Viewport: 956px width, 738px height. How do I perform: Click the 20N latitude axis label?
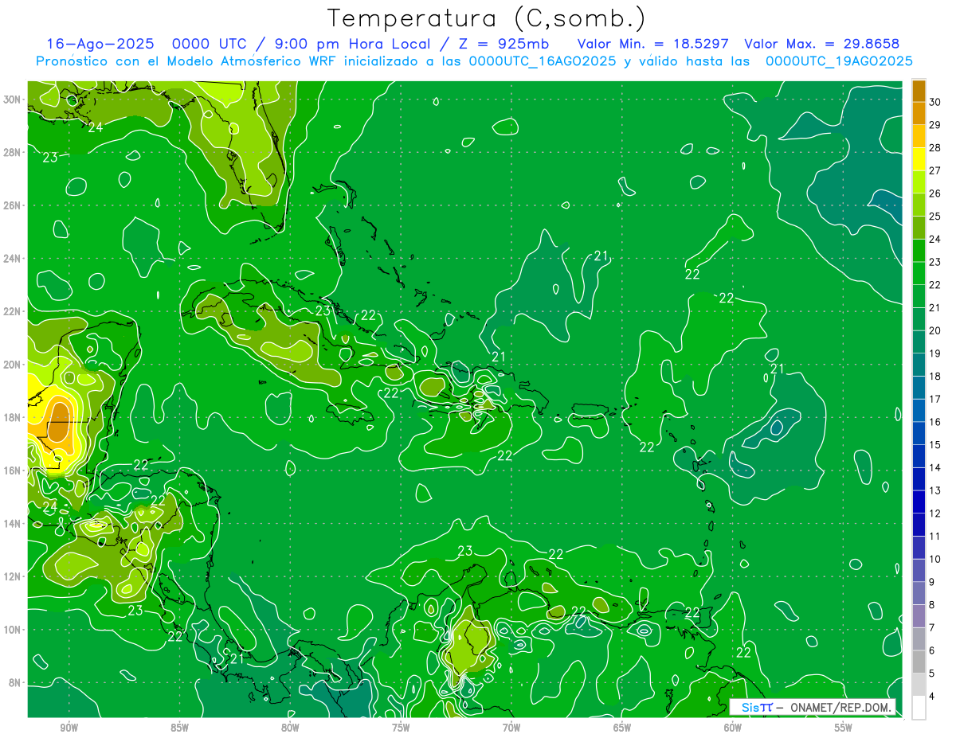[12, 365]
